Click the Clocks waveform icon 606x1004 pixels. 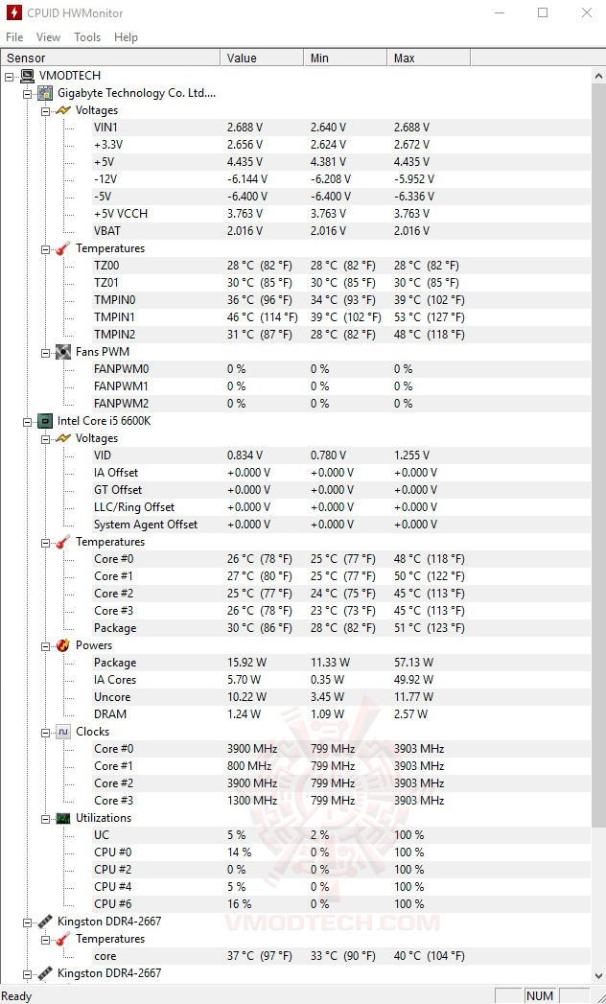(x=63, y=732)
